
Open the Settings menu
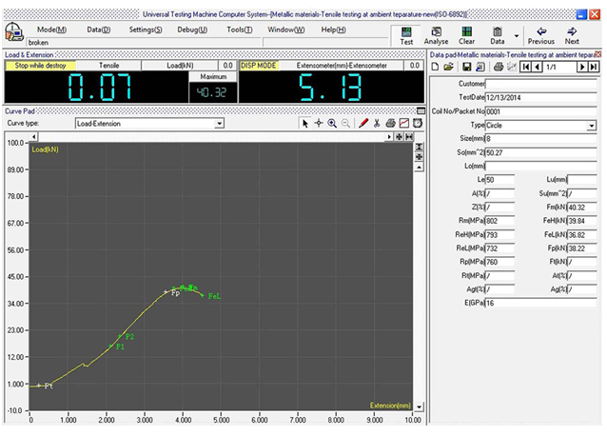point(145,30)
